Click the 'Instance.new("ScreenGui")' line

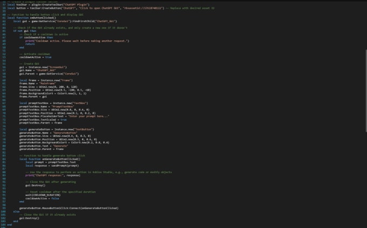click(x=43, y=67)
